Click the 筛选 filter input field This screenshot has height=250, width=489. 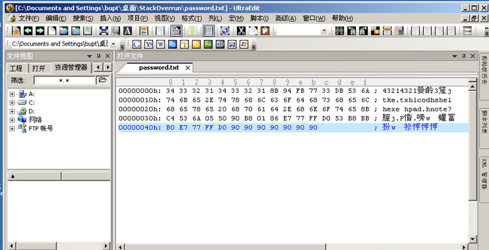point(64,80)
